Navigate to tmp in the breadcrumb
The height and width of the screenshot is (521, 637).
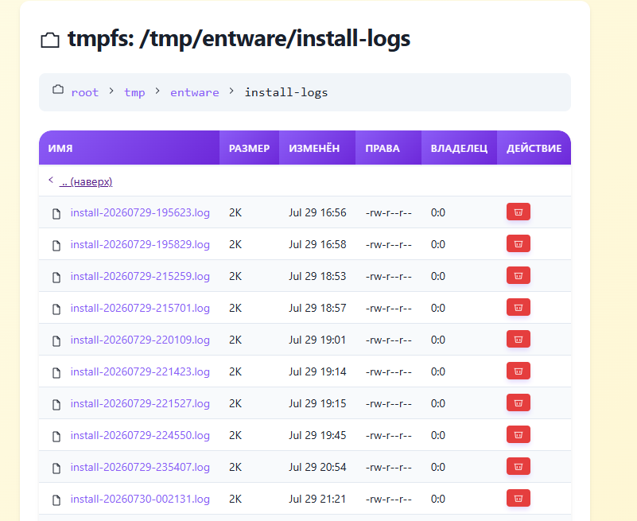pos(134,92)
